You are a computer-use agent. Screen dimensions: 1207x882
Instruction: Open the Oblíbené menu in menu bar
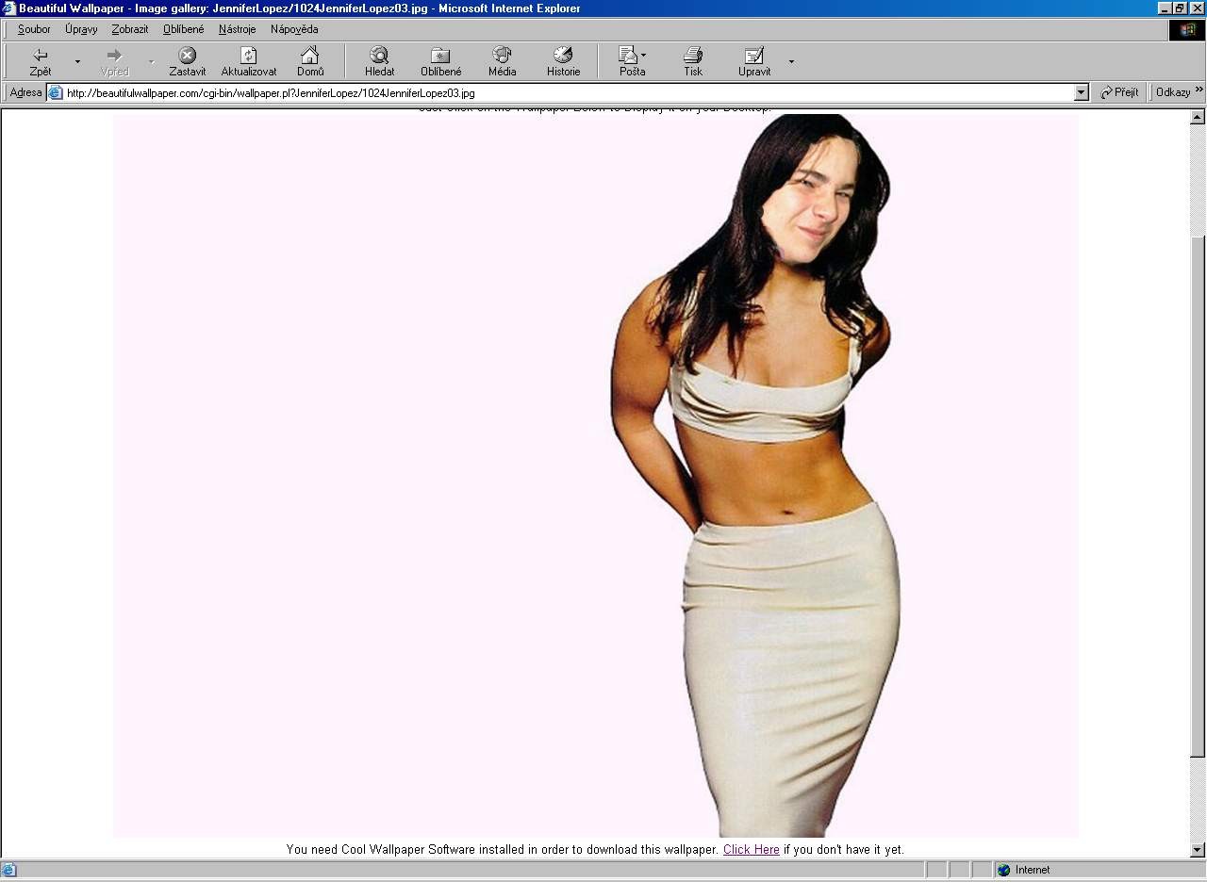click(x=183, y=29)
